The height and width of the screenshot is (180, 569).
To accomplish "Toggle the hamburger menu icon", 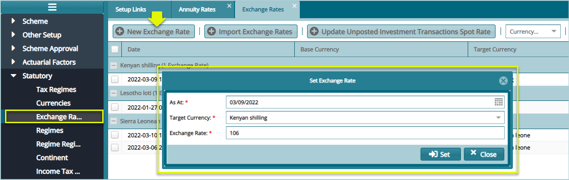I will (52, 7).
